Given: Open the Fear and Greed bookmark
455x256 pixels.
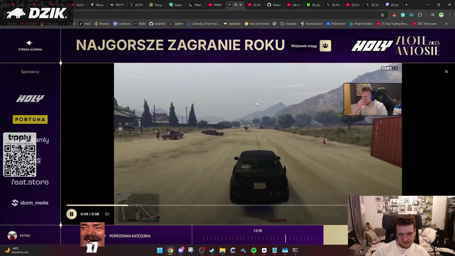Looking at the screenshot, I should point(256,24).
